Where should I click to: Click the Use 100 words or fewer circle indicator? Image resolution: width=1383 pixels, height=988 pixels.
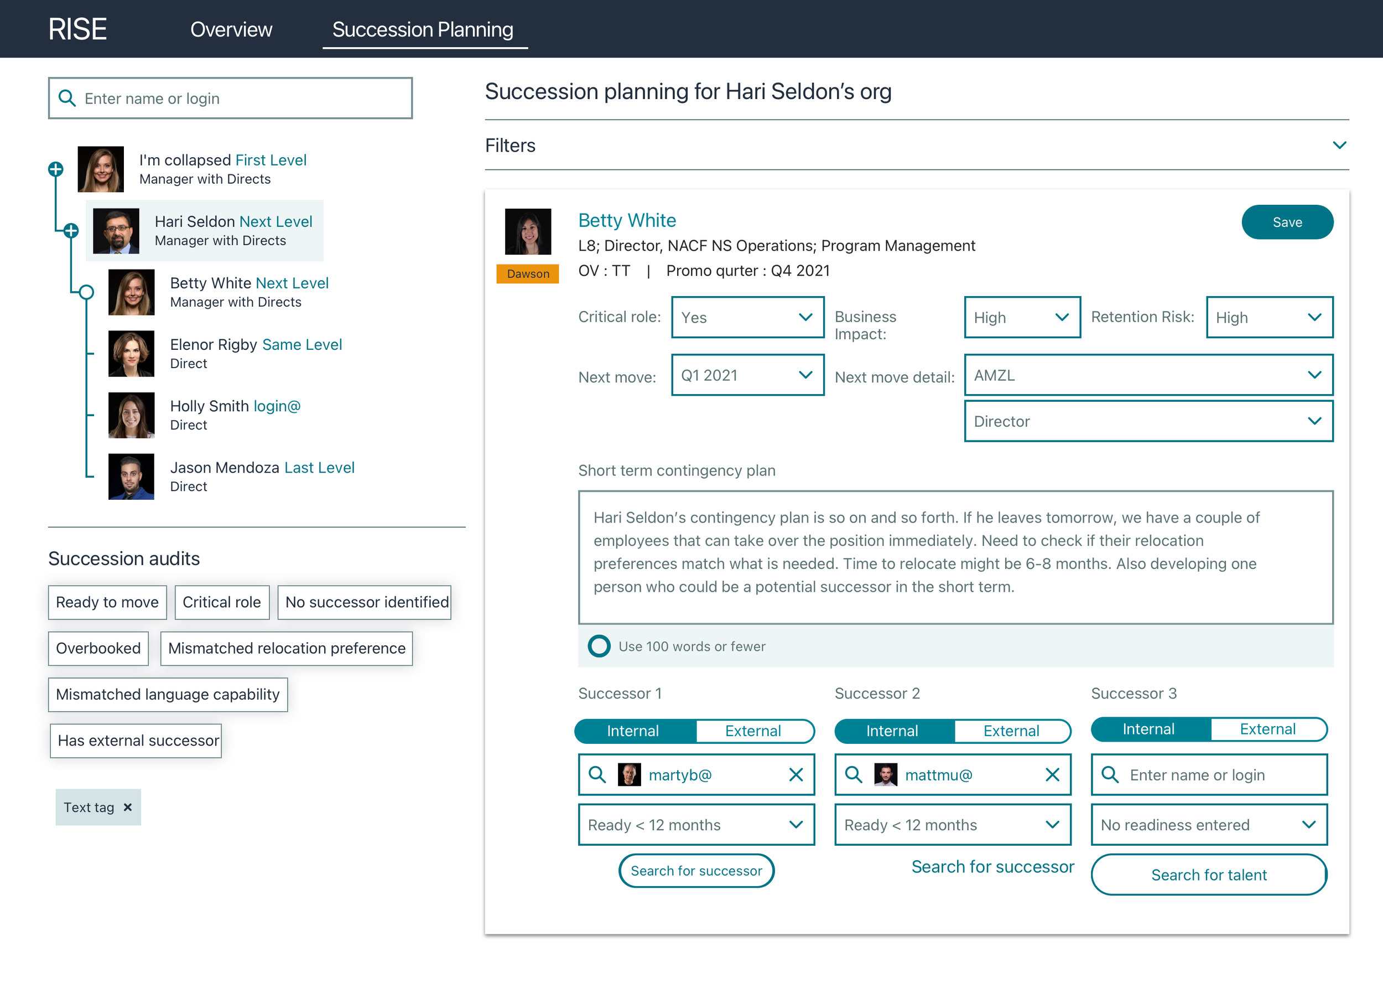tap(599, 646)
